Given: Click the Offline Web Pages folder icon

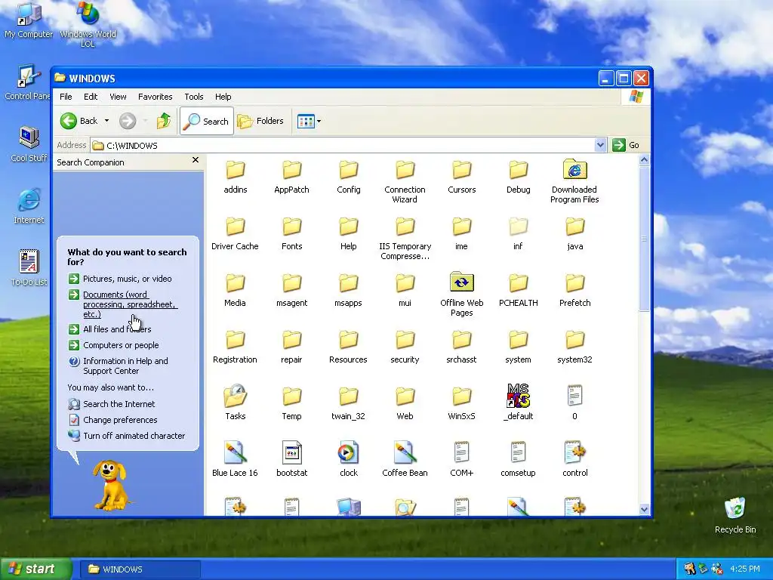Looking at the screenshot, I should (x=461, y=282).
